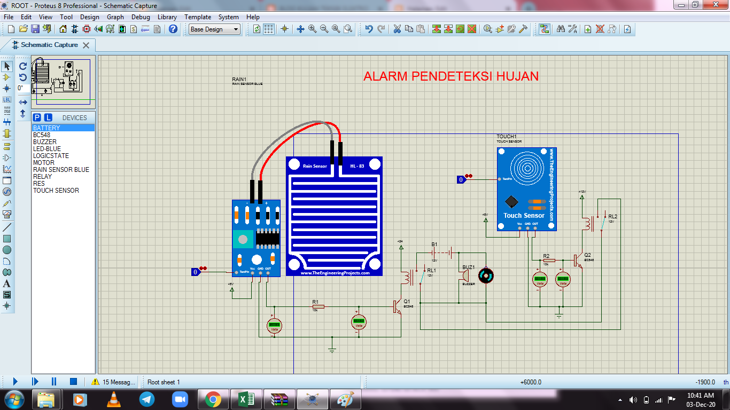Cut selection with the scissors icon
This screenshot has height=410, width=730.
pos(397,29)
